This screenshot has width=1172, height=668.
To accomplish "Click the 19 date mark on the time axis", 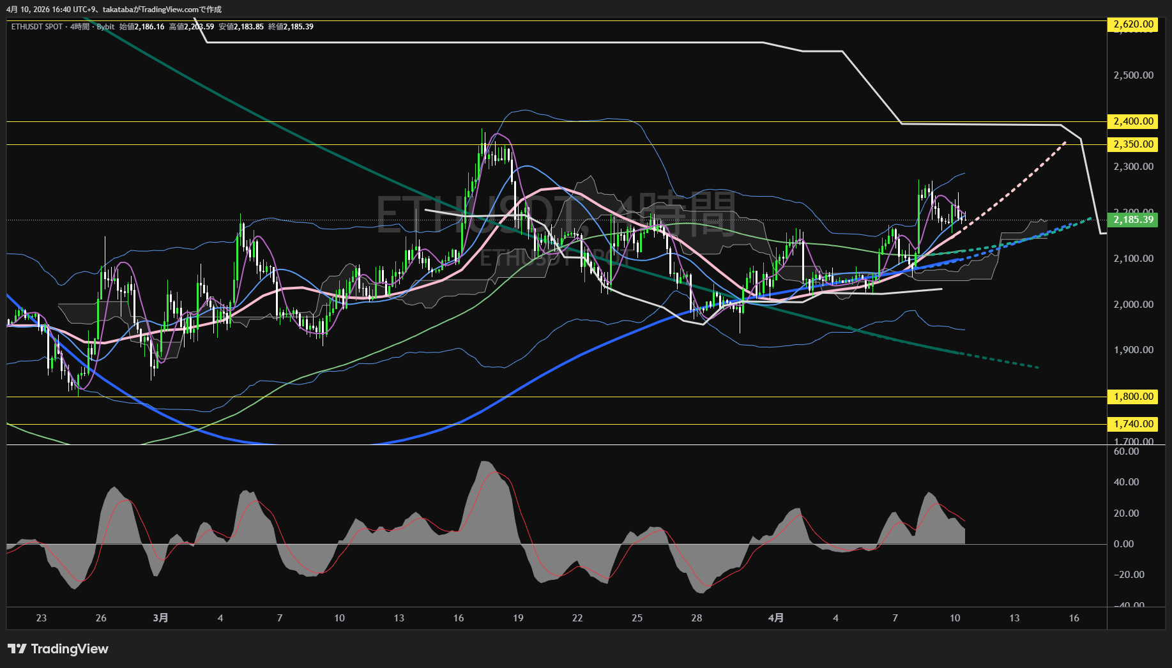I will click(x=518, y=618).
